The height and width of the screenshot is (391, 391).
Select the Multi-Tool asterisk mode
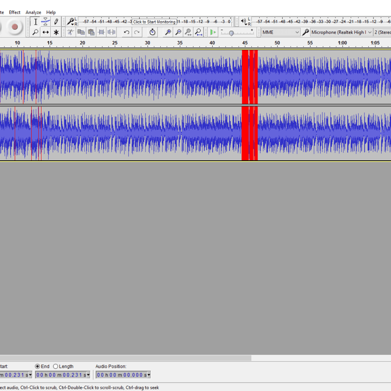[x=56, y=32]
